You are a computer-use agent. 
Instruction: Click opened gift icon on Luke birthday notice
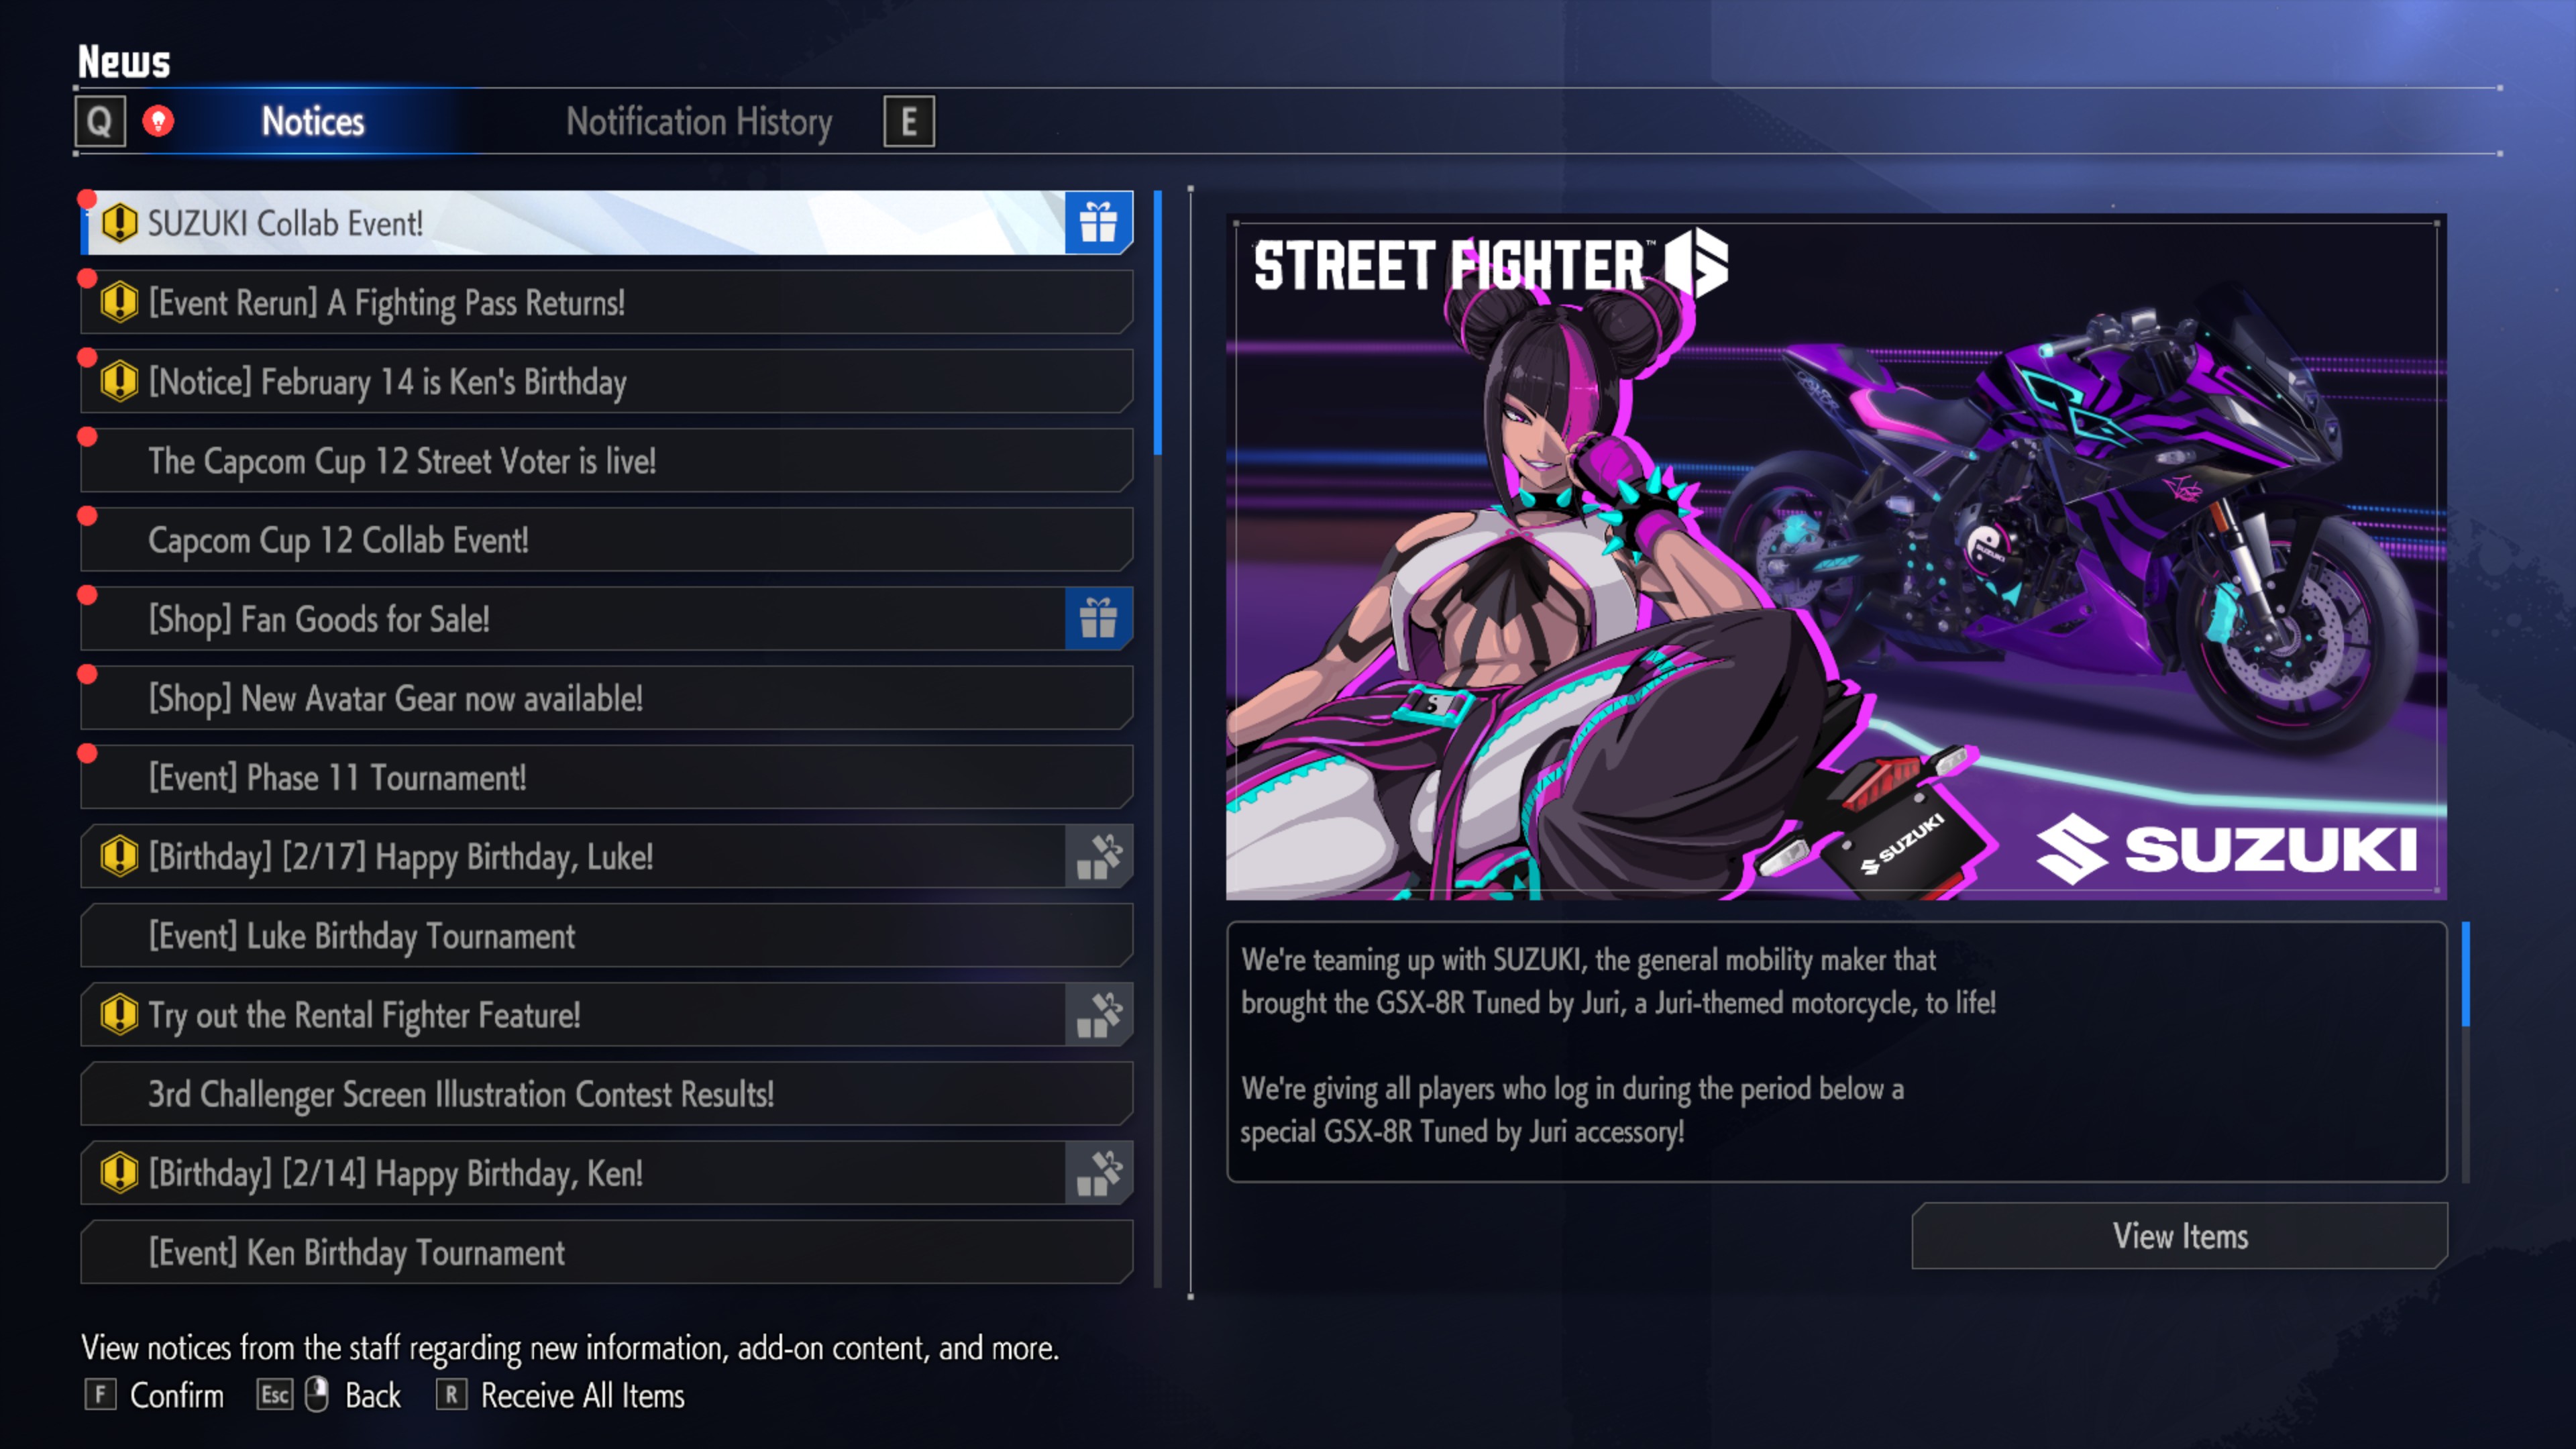click(1098, 856)
